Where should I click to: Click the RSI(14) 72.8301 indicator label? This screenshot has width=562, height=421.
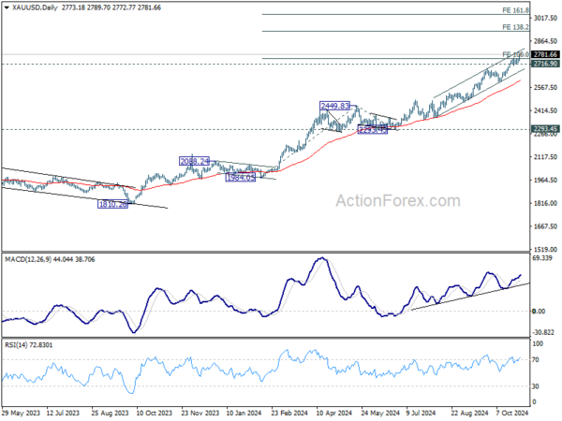pos(28,345)
